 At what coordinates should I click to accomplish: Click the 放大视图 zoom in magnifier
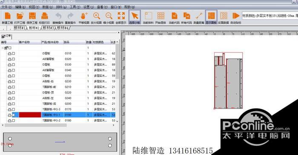tap(96, 16)
